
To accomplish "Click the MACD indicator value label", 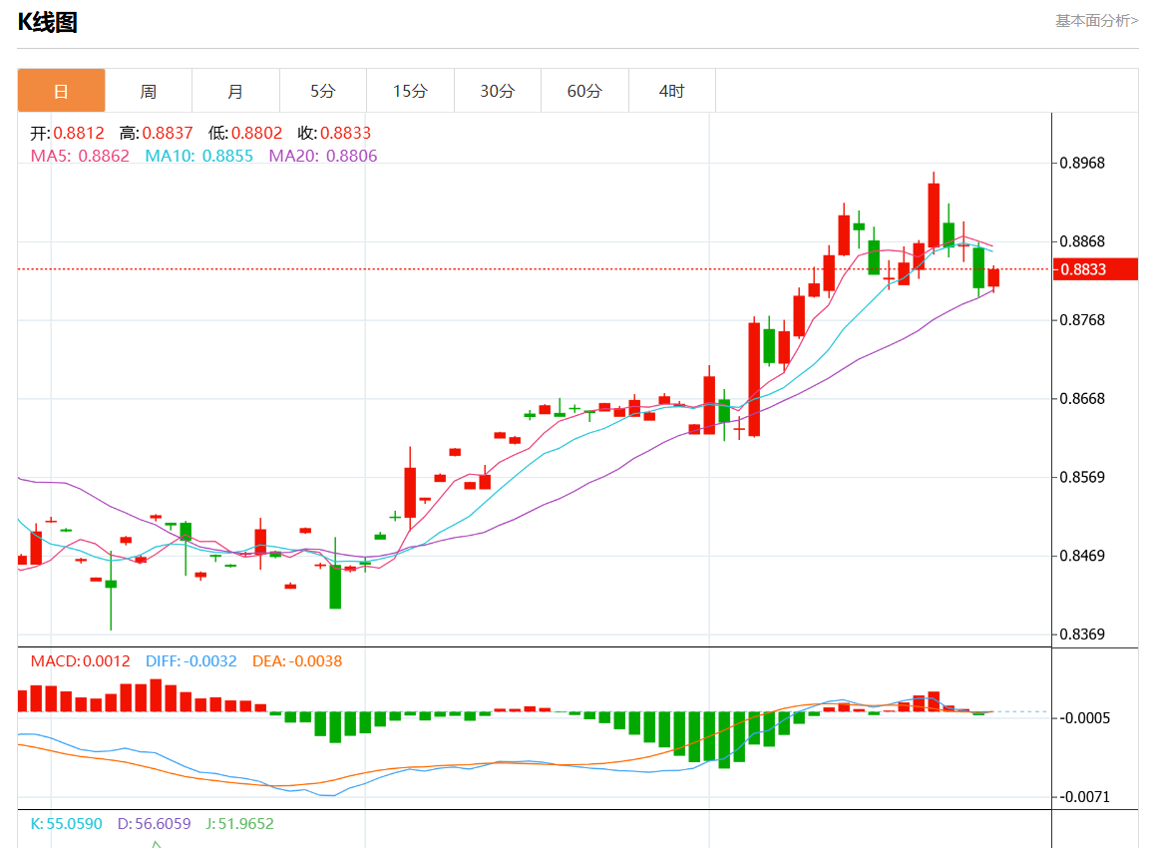I will (80, 660).
